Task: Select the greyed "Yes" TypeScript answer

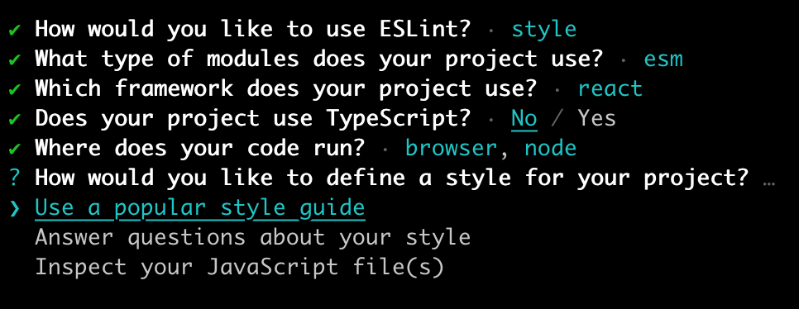Action: click(x=596, y=119)
